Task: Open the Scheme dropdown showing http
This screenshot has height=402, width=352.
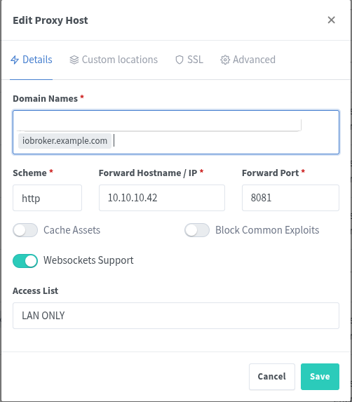Action: (x=48, y=198)
